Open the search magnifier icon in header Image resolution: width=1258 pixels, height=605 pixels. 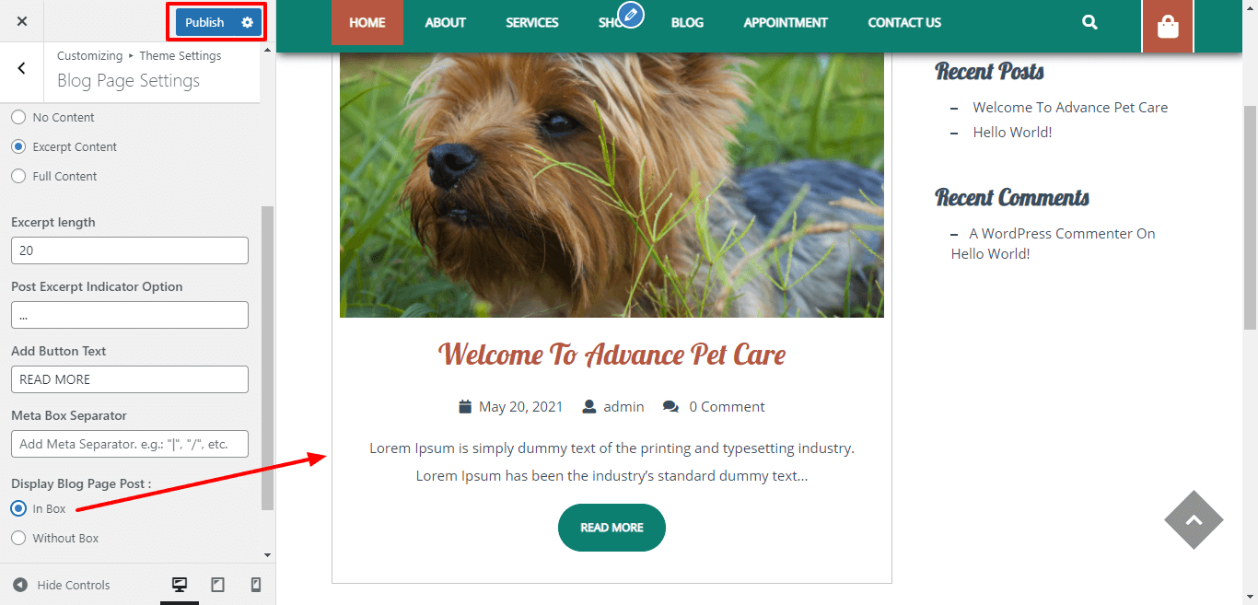pos(1089,22)
